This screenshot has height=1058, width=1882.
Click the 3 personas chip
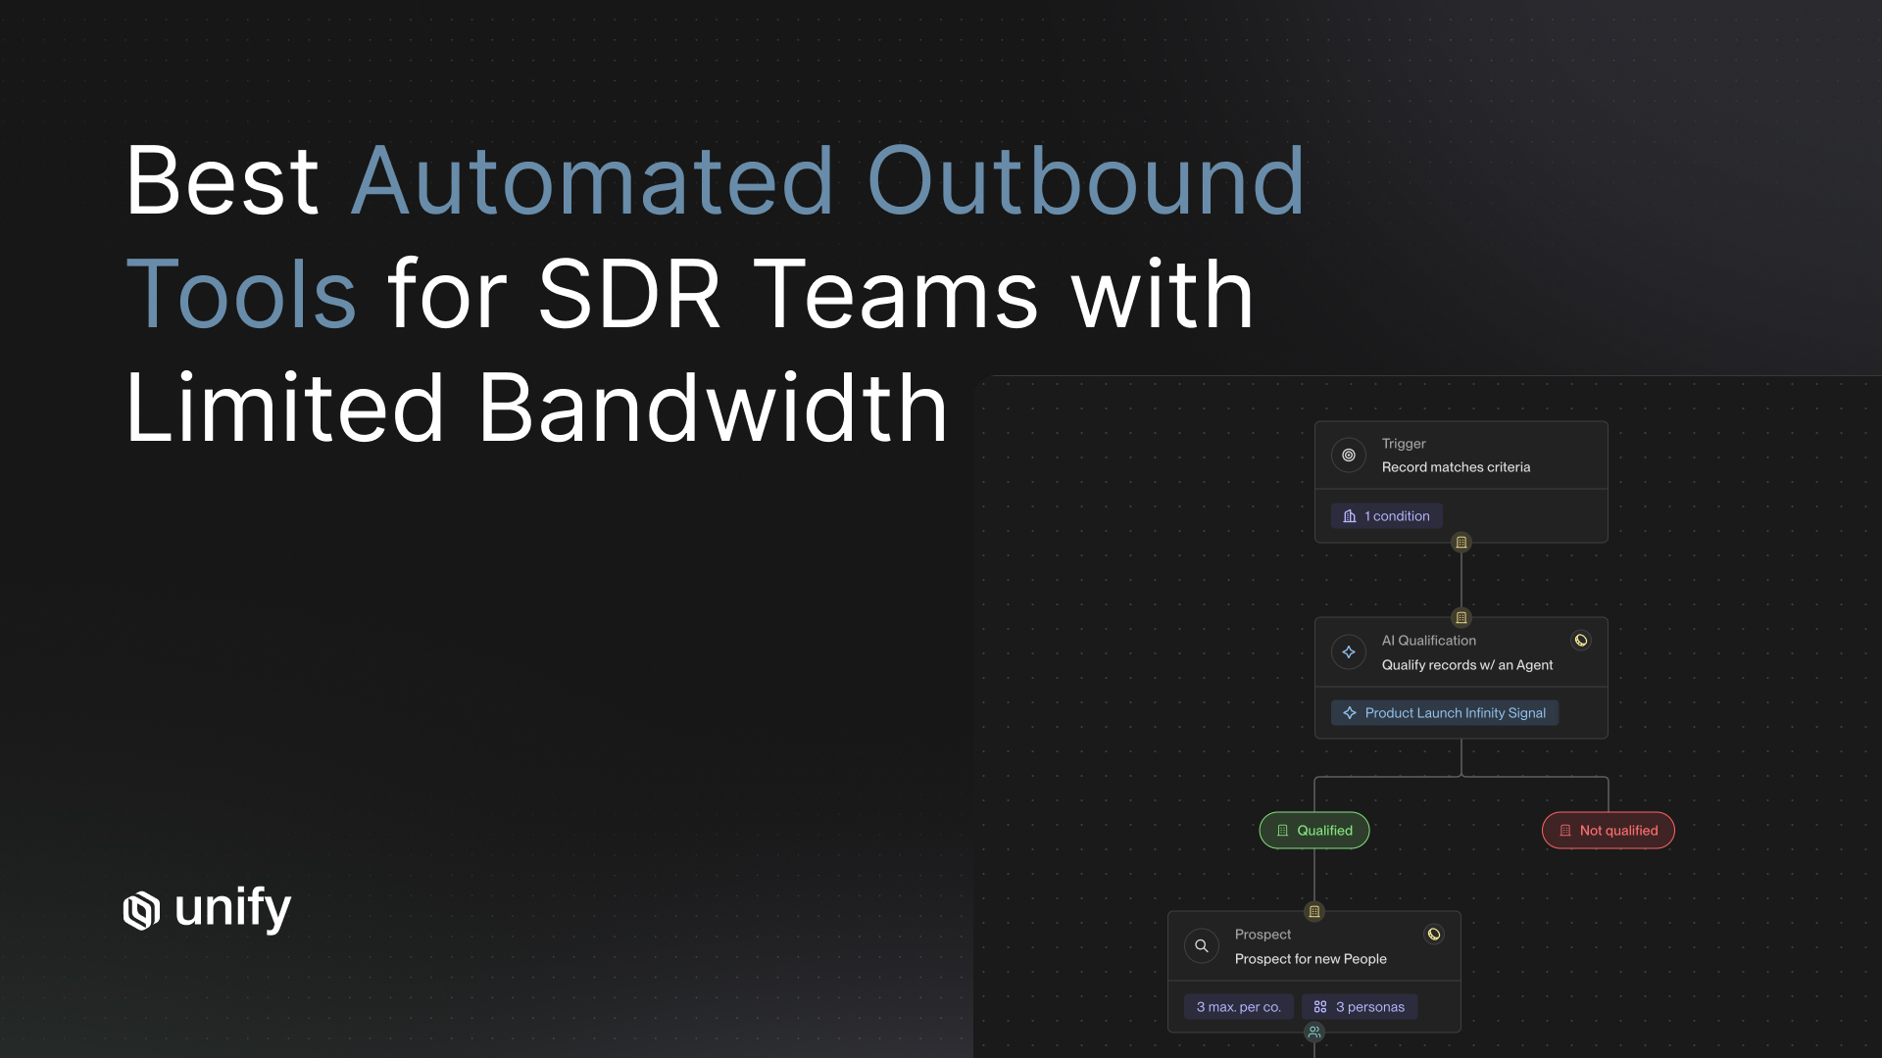[x=1360, y=1007]
